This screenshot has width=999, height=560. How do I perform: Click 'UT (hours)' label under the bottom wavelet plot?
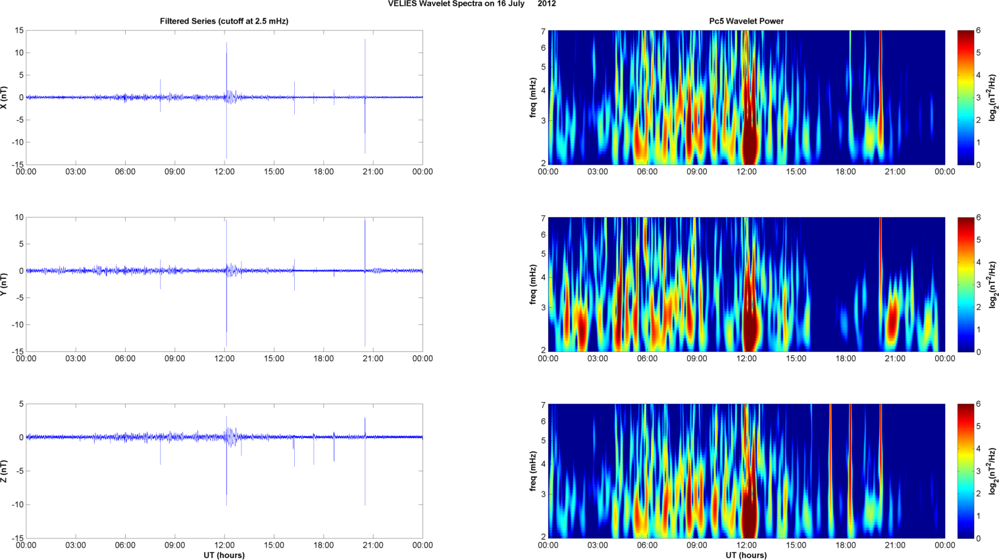click(746, 555)
